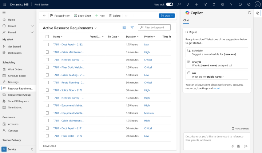Check the box for TAB1 - Duct Repair - 2182

coord(47,45)
